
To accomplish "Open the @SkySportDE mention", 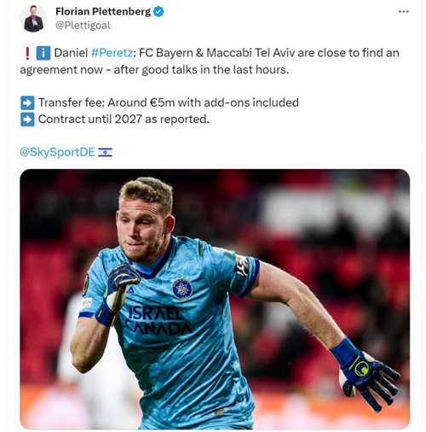I will tap(57, 152).
